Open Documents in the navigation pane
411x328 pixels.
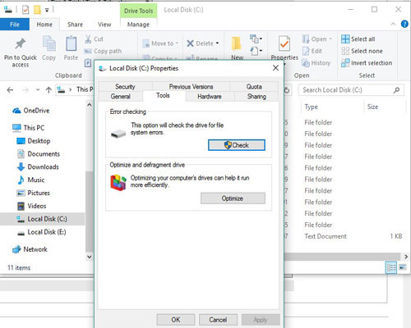[38, 154]
